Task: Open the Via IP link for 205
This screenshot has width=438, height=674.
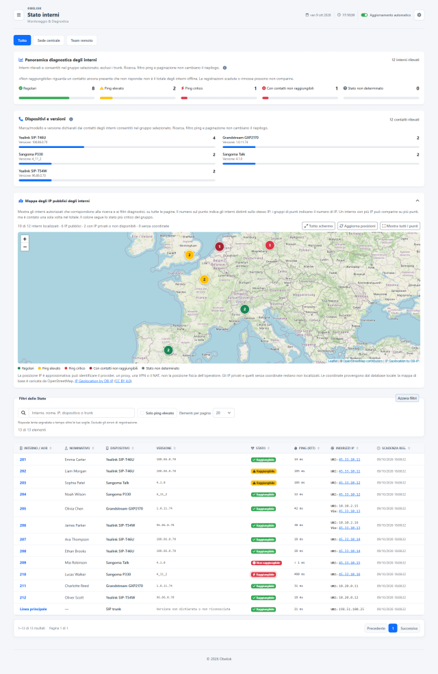Action: tap(349, 511)
